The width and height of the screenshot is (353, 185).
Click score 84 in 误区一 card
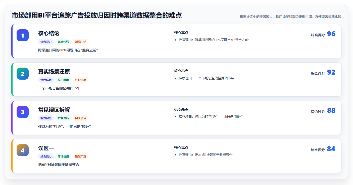[331, 149]
